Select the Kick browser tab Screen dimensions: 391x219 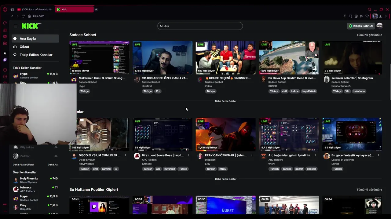click(x=75, y=9)
